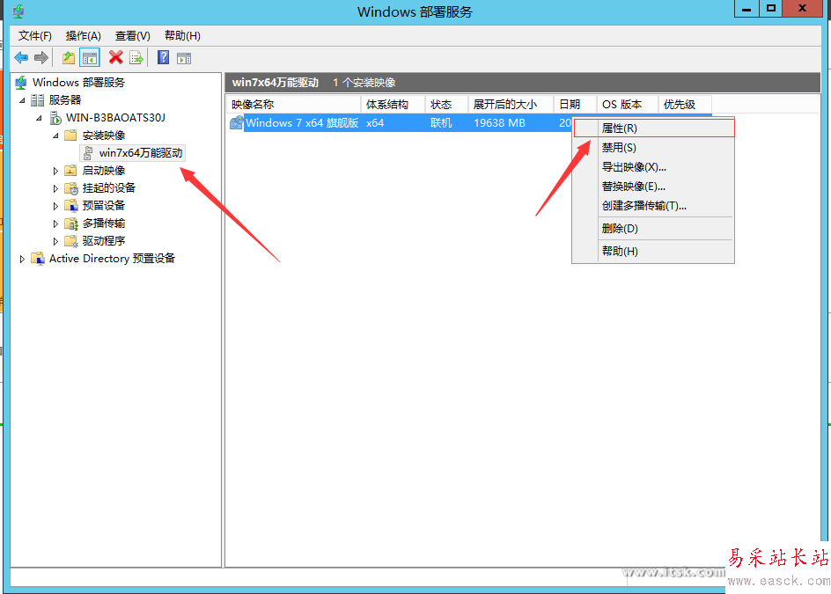Viewport: 831px width, 594px height.
Task: Open the 文件(F) menu
Action: pyautogui.click(x=35, y=35)
